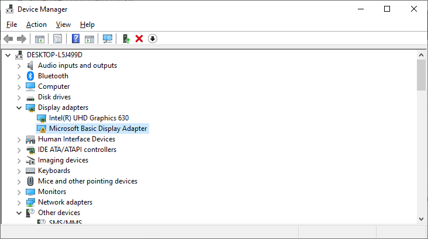Image resolution: width=428 pixels, height=239 pixels.
Task: Expand the Network adapters node
Action: coord(19,202)
